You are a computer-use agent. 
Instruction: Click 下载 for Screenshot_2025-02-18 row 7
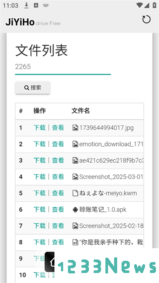point(39,226)
